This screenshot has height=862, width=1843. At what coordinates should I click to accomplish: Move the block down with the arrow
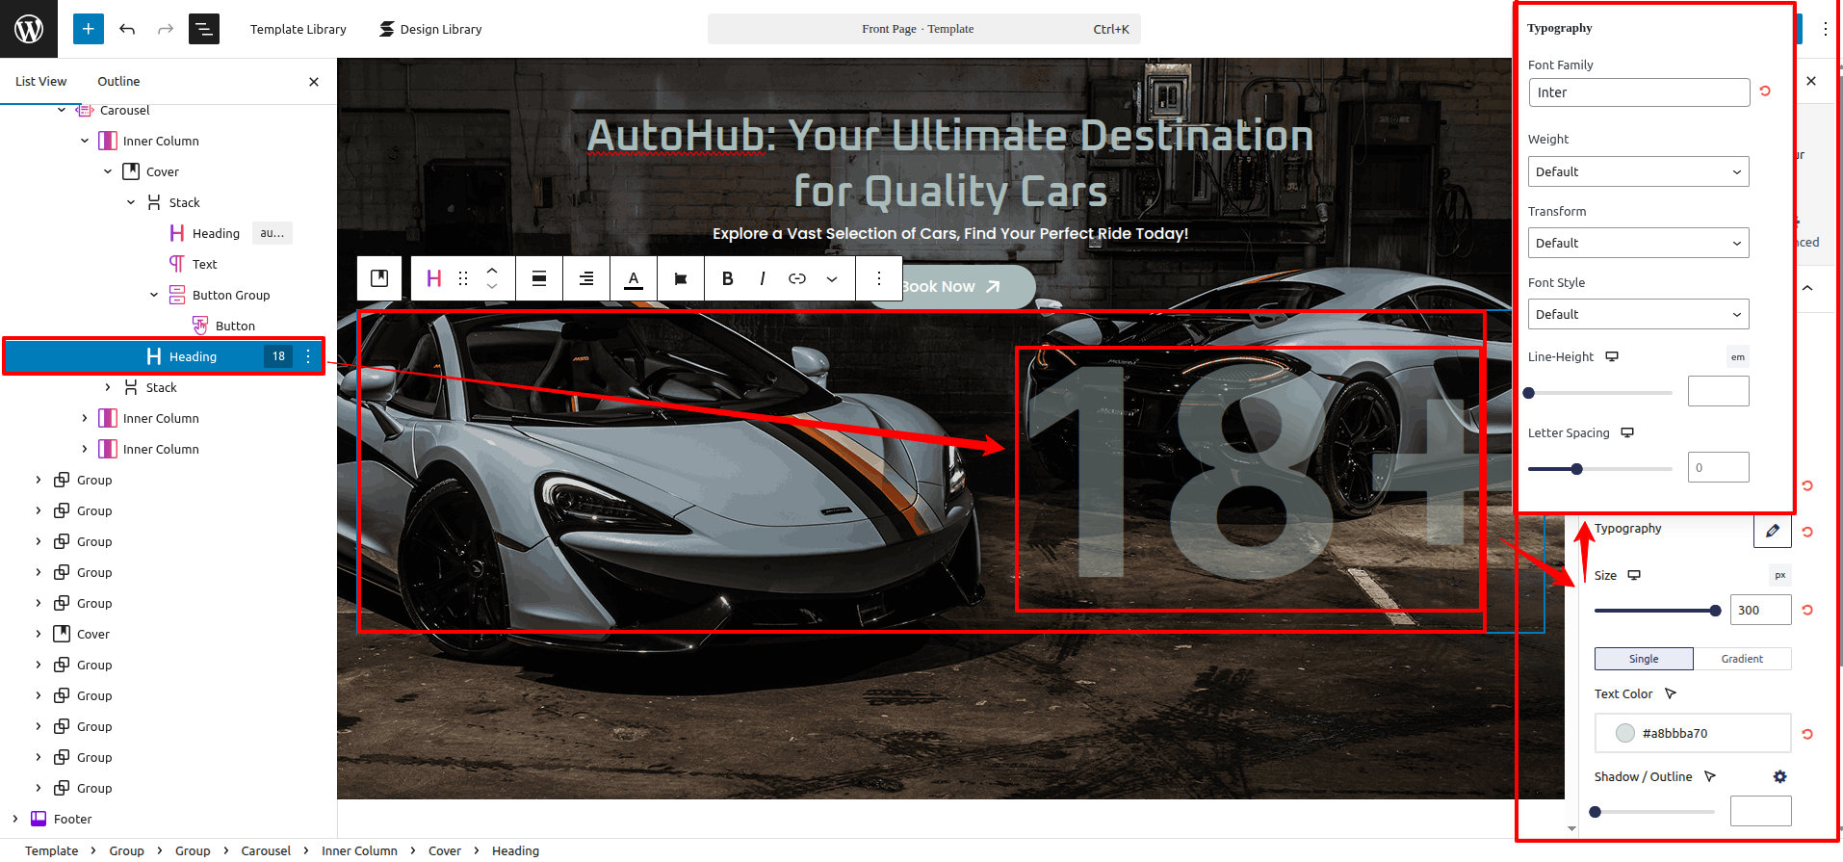click(492, 287)
